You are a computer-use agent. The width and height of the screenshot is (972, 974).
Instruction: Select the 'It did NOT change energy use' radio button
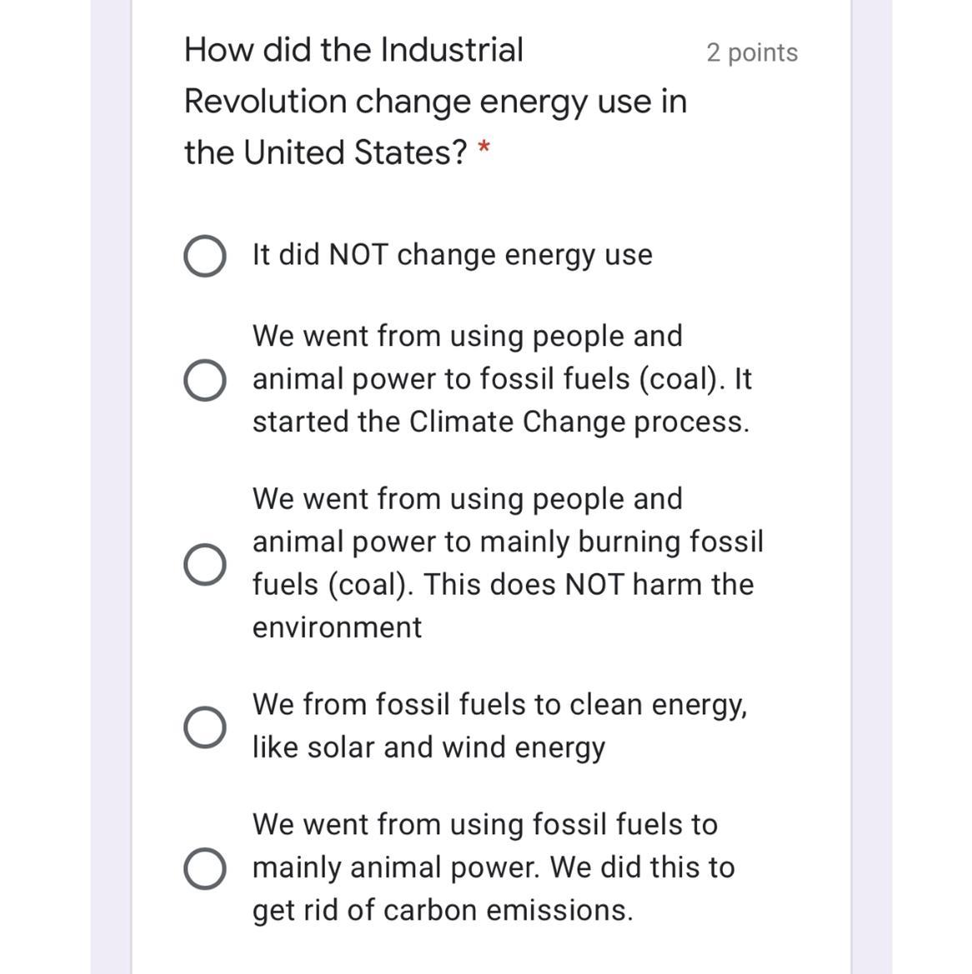(204, 256)
